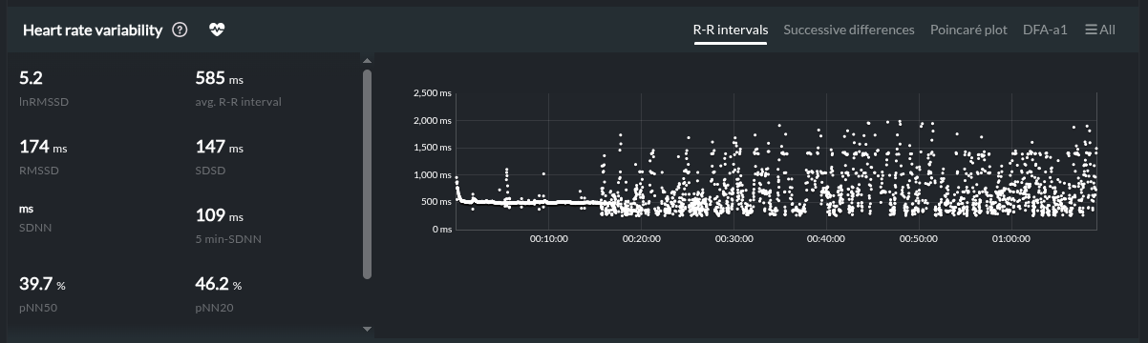Click the metrics scroll down arrow
Viewport: 1148px width, 343px height.
click(367, 329)
